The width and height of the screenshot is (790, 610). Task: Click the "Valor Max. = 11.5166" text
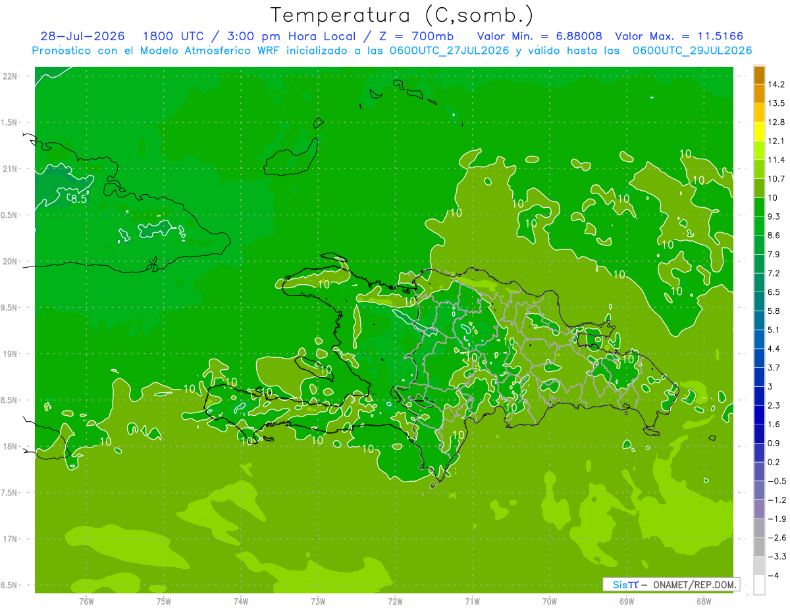pyautogui.click(x=679, y=36)
